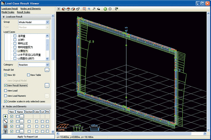Click the first orange cube view icon

pos(64,9)
